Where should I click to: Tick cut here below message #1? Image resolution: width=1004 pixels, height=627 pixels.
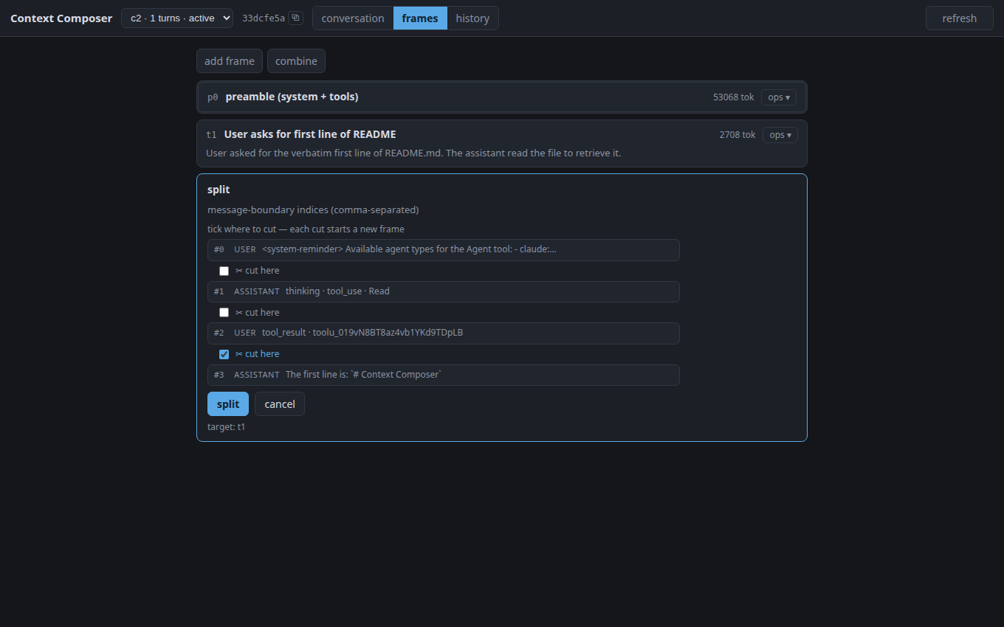[224, 313]
